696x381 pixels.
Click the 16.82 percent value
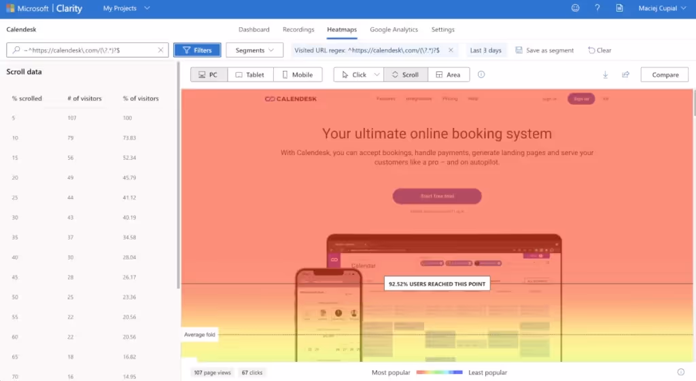pos(129,357)
